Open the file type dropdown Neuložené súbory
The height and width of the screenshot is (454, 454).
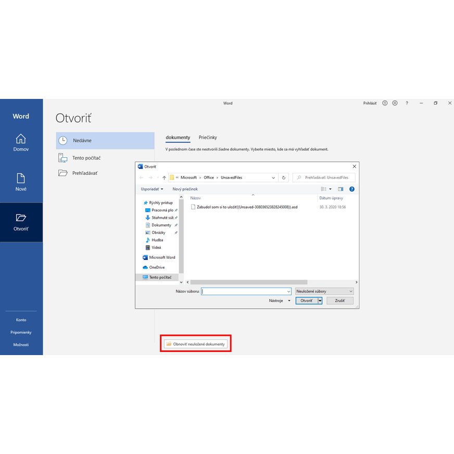click(x=324, y=292)
